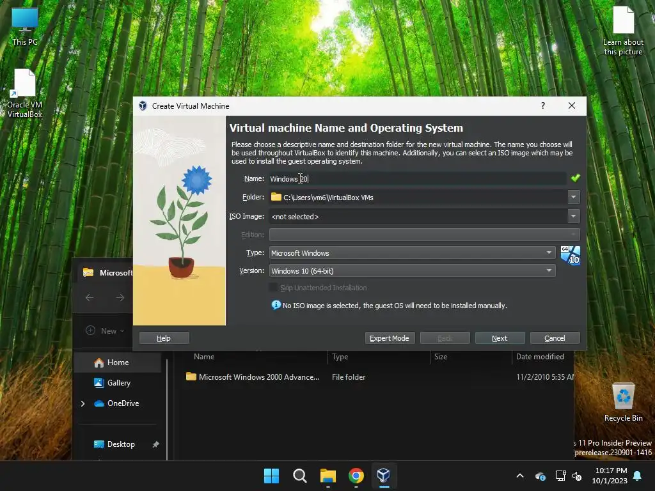Open the Windows Start menu
Image resolution: width=655 pixels, height=491 pixels.
tap(271, 476)
